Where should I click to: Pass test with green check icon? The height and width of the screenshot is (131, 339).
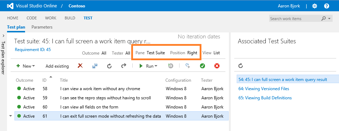[202, 66]
